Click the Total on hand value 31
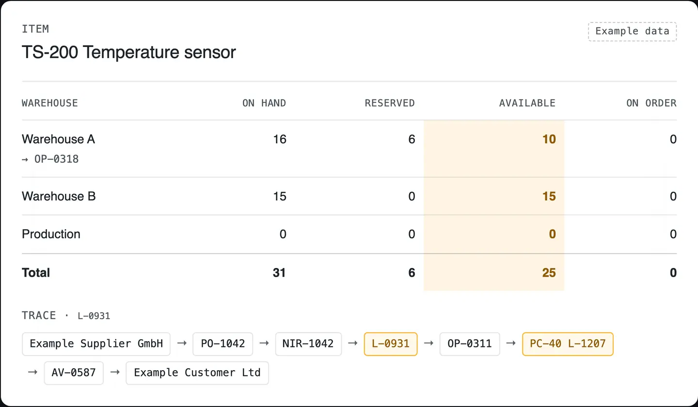Screen dimensions: 698x407 [279, 273]
